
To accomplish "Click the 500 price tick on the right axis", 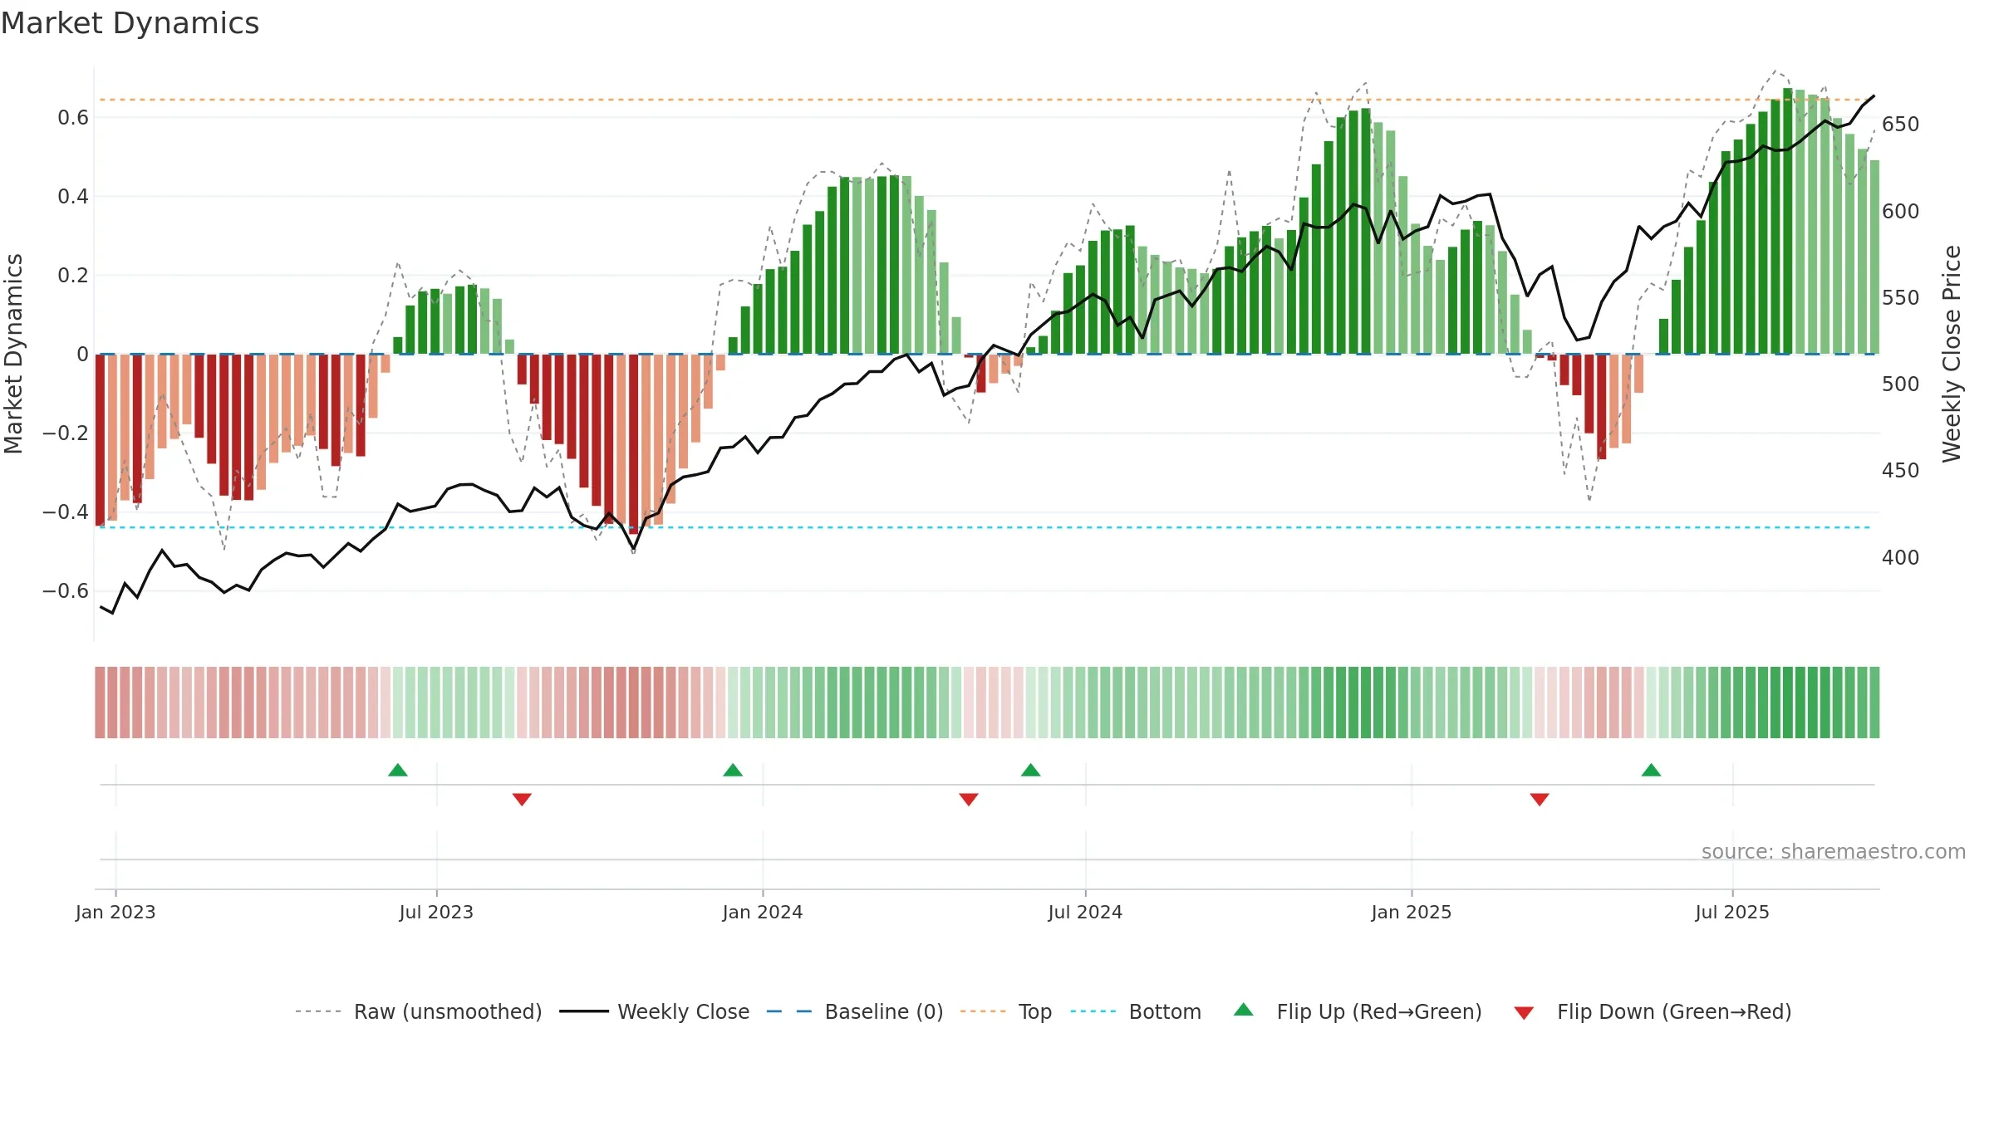I will click(x=1901, y=384).
